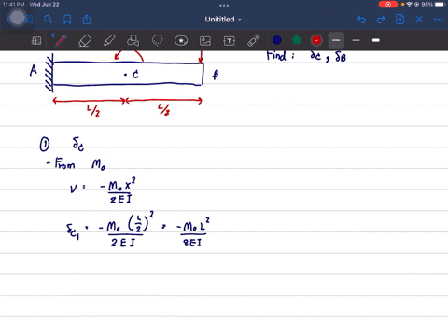Choose the dark blue pen color

tap(277, 40)
